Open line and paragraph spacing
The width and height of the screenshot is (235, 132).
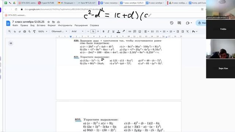(152, 32)
